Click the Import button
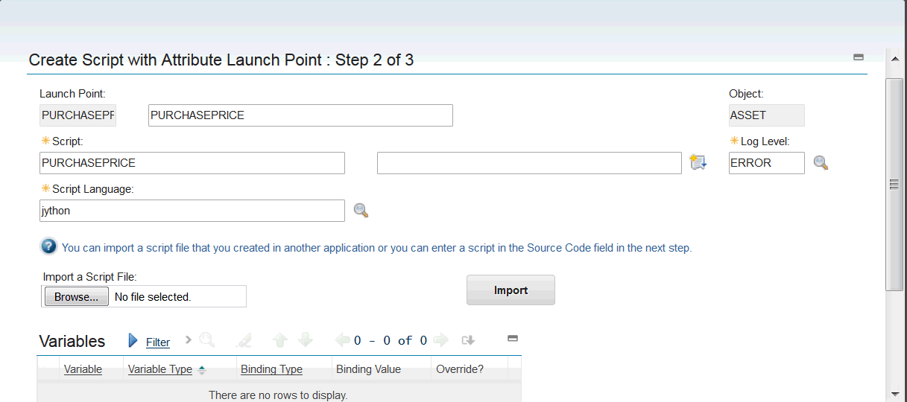The image size is (907, 402). (511, 290)
